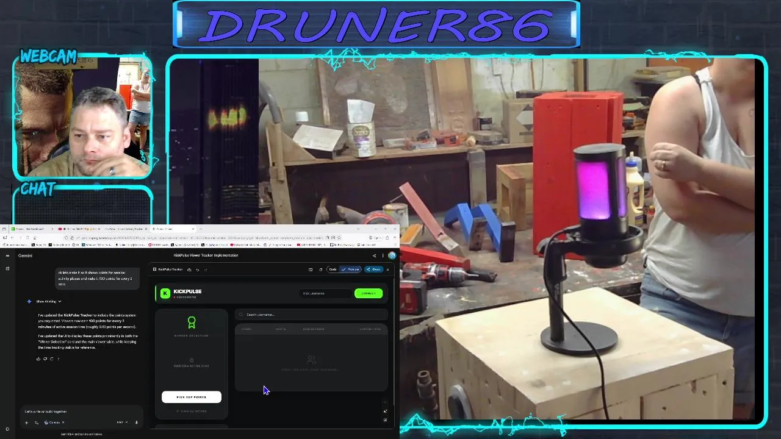Give a thumbs down to Gemini's response

[45, 359]
